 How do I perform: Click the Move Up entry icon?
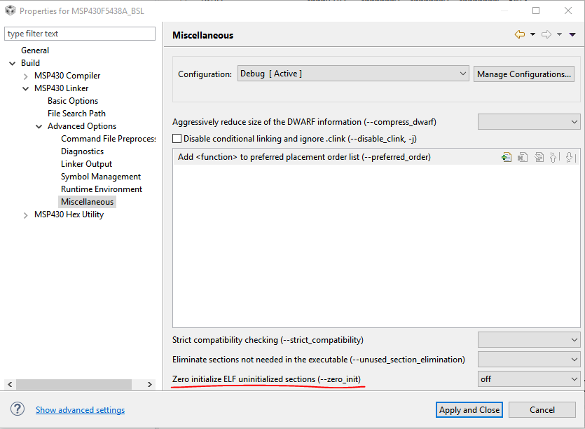point(554,157)
